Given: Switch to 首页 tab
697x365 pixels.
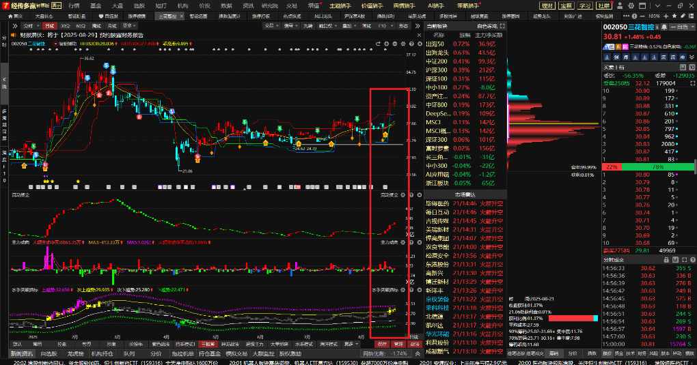Looking at the screenshot, I should (x=15, y=16).
